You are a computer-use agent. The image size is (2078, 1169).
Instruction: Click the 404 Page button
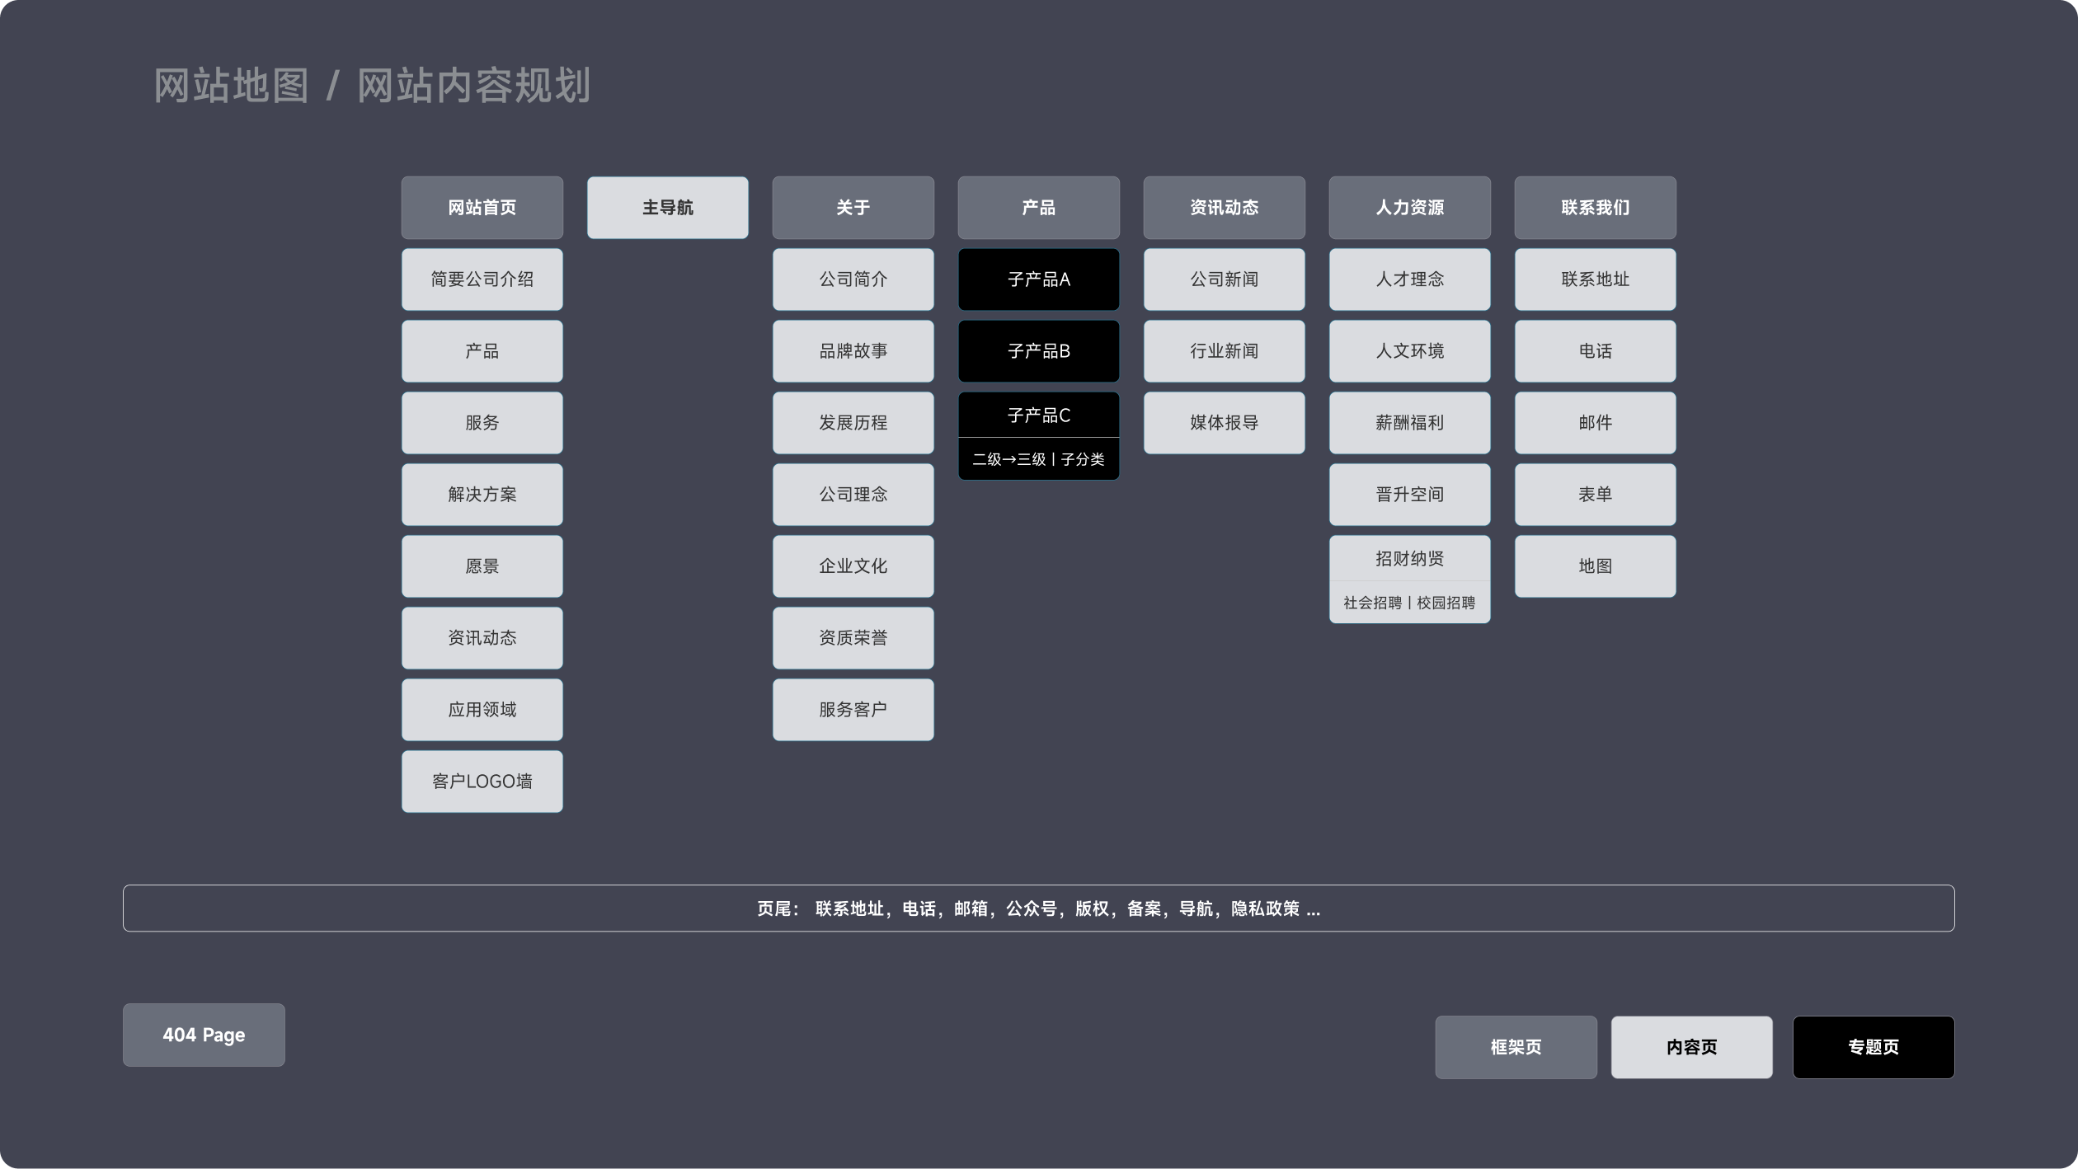(203, 1035)
